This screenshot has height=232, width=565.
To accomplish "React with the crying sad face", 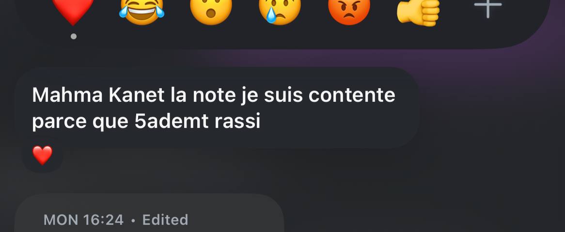I will pos(280,12).
